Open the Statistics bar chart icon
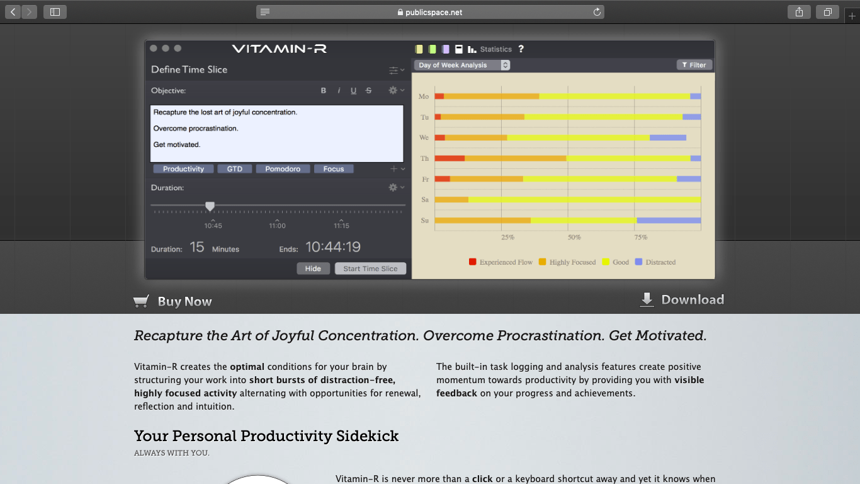 (x=472, y=49)
